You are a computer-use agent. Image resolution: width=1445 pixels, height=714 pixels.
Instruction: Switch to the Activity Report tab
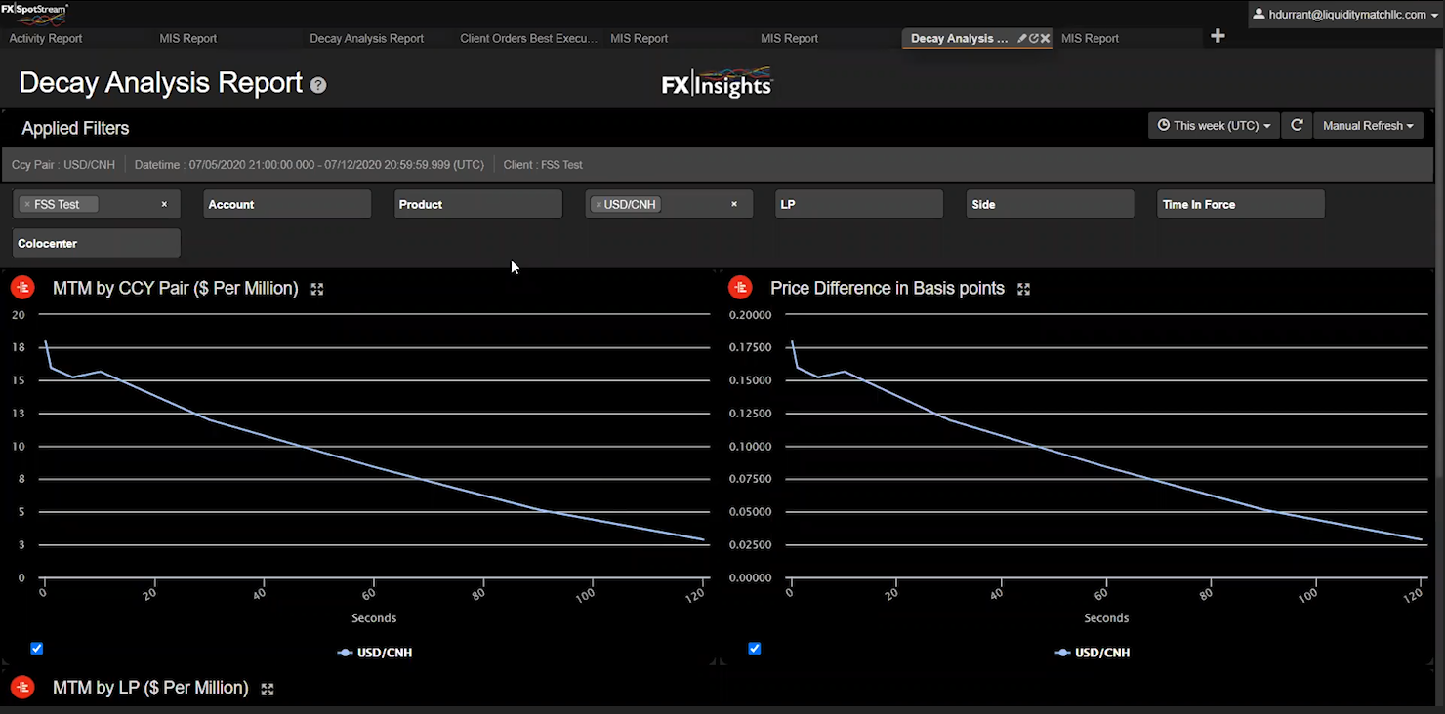coord(46,38)
